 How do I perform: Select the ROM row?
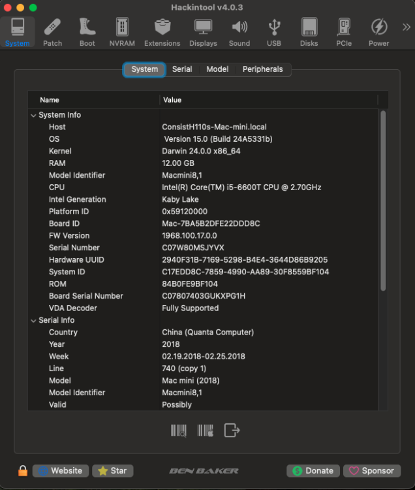coord(203,284)
